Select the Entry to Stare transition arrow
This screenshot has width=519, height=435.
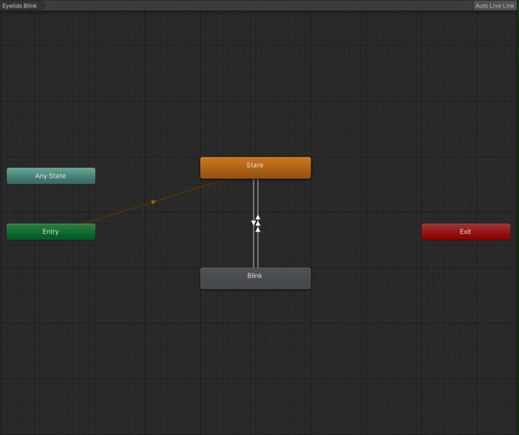[153, 202]
